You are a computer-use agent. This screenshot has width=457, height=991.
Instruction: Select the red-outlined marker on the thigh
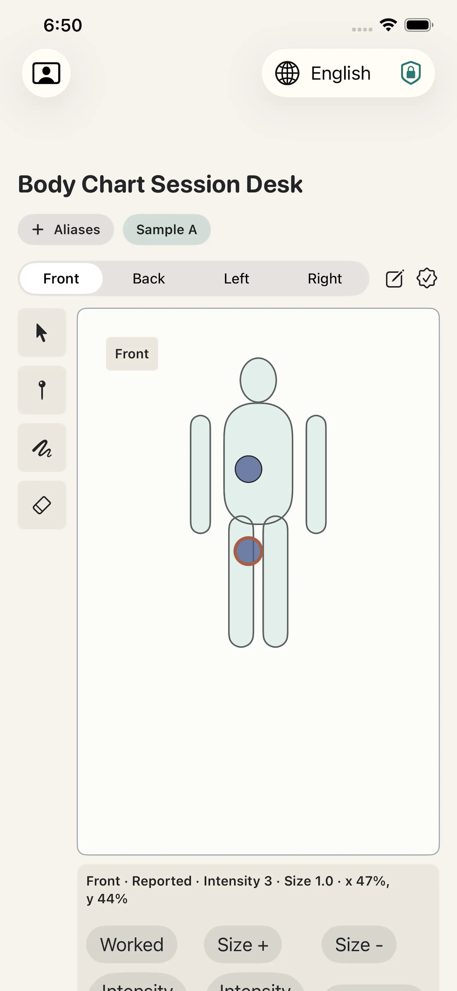click(x=248, y=551)
